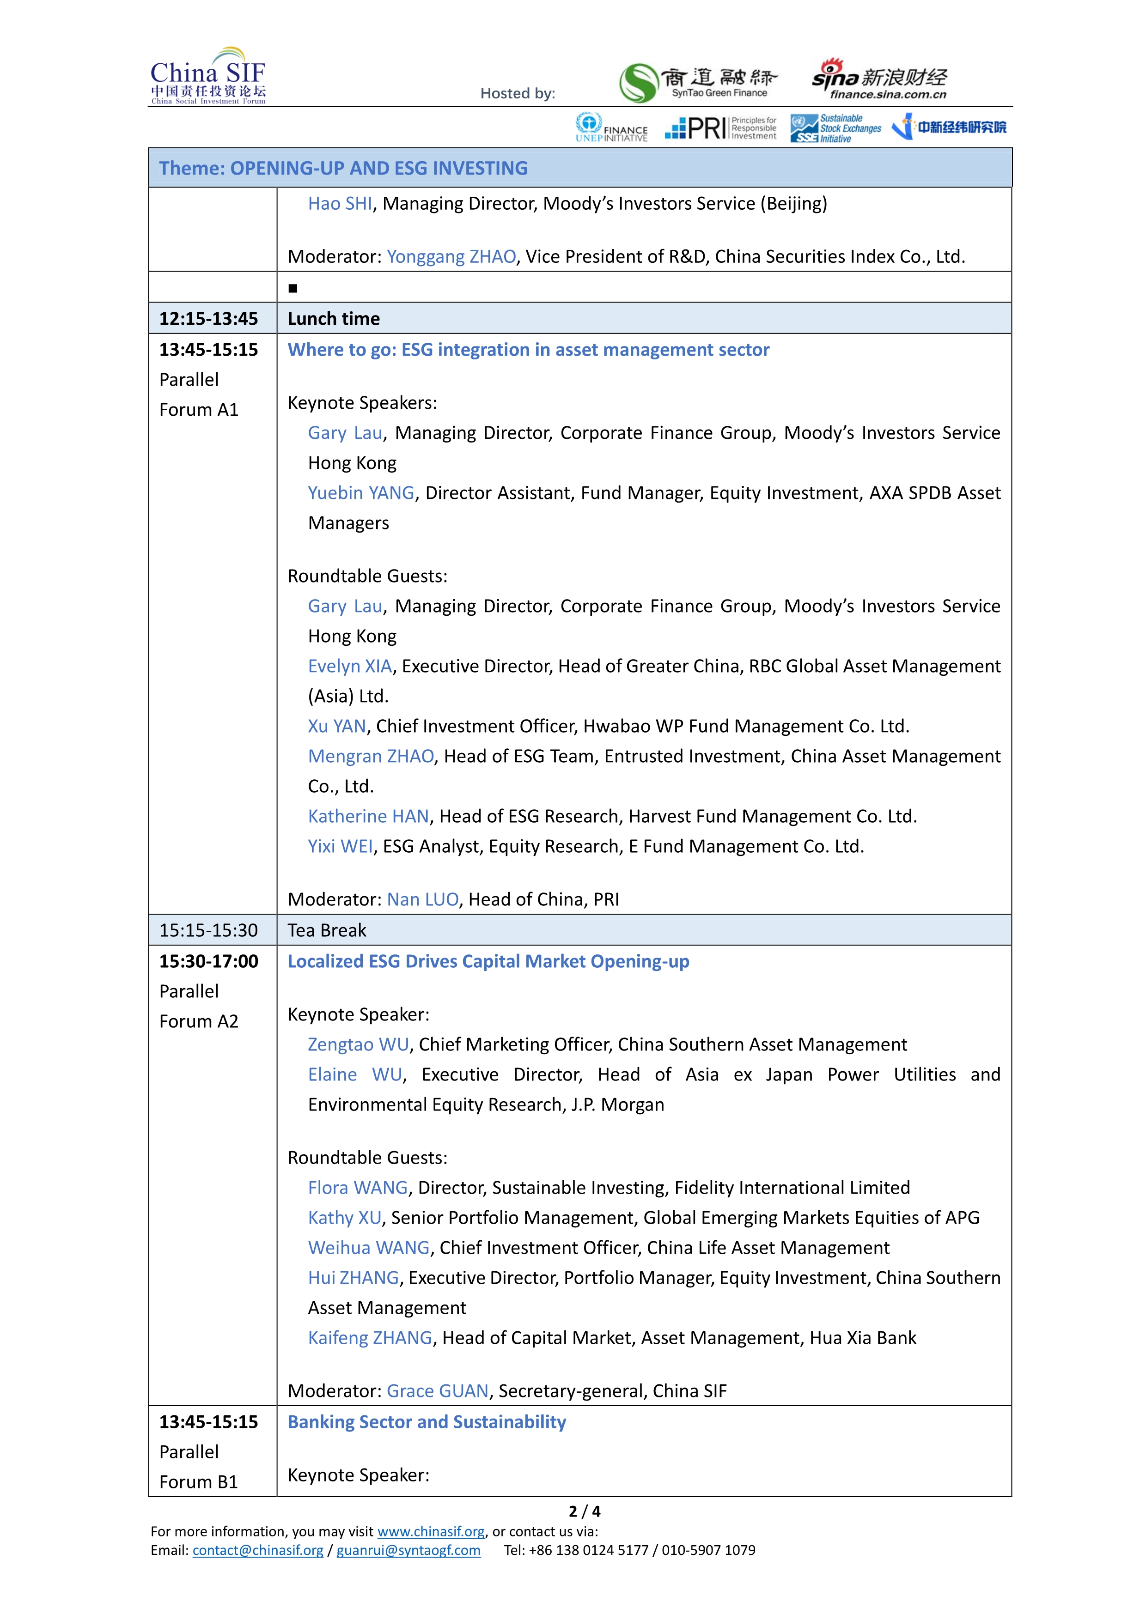1146x1620 pixels.
Task: Click the 'Where to go: ESG integration' title
Action: pyautogui.click(x=528, y=350)
